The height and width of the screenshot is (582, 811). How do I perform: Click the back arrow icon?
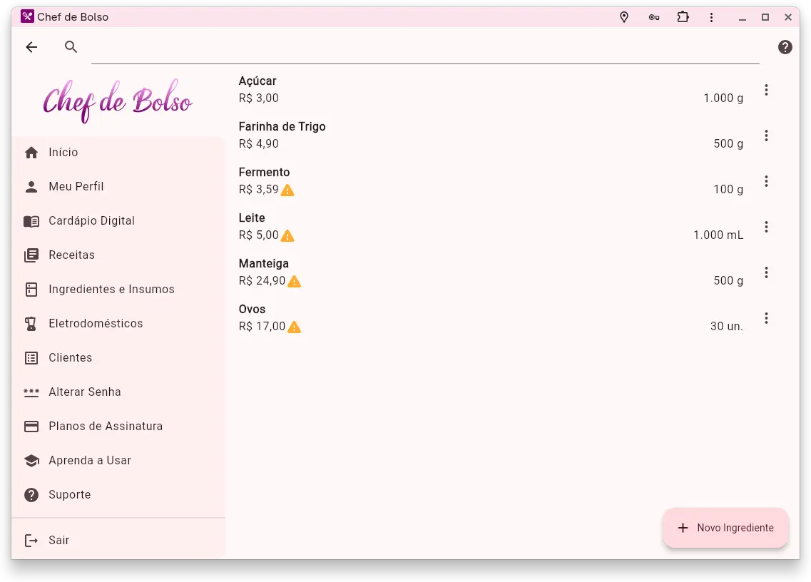(x=31, y=47)
